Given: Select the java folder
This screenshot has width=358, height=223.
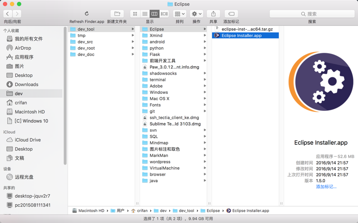Looking at the screenshot, I should 174,181.
